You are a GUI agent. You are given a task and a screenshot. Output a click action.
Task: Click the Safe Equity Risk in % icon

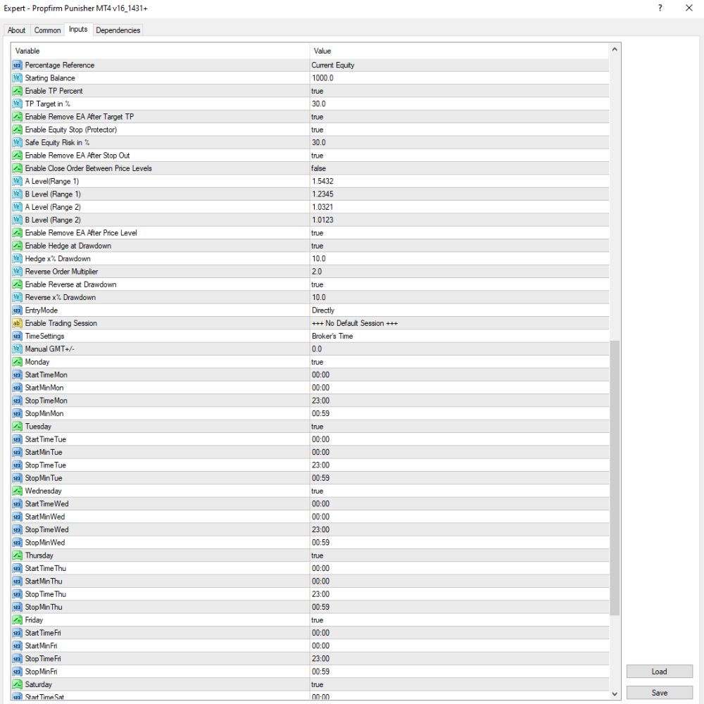pyautogui.click(x=17, y=143)
